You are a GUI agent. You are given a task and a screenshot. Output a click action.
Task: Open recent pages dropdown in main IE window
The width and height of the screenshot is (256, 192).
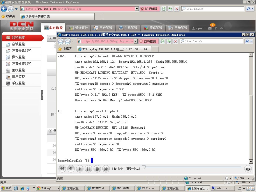click(x=16, y=9)
